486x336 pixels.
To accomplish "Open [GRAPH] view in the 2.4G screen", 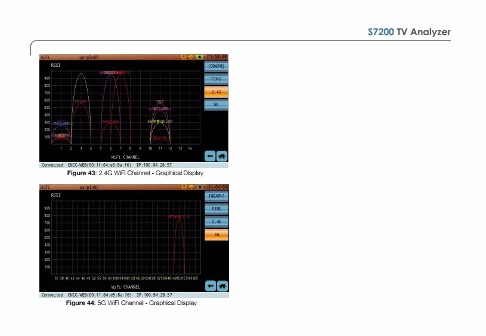I will pos(216,66).
